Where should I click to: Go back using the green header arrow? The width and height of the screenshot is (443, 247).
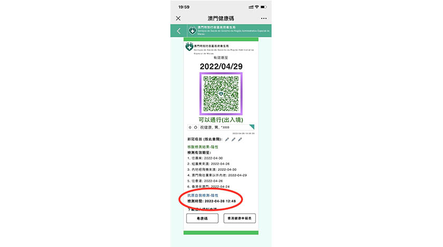pos(179,30)
